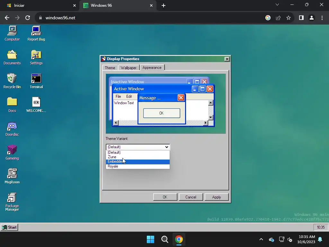Click the preview scrollbar down arrow
Screen dimensions: 329x247
tap(211, 117)
